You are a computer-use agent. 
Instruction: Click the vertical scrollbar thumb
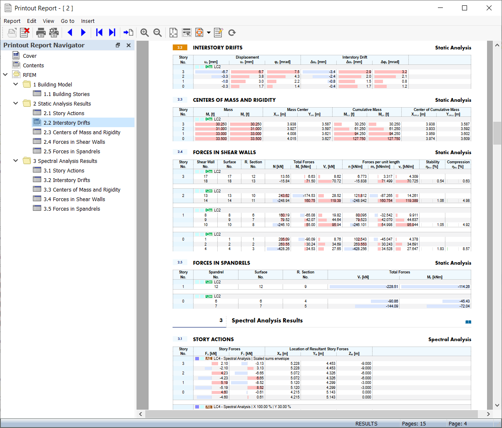(497, 133)
